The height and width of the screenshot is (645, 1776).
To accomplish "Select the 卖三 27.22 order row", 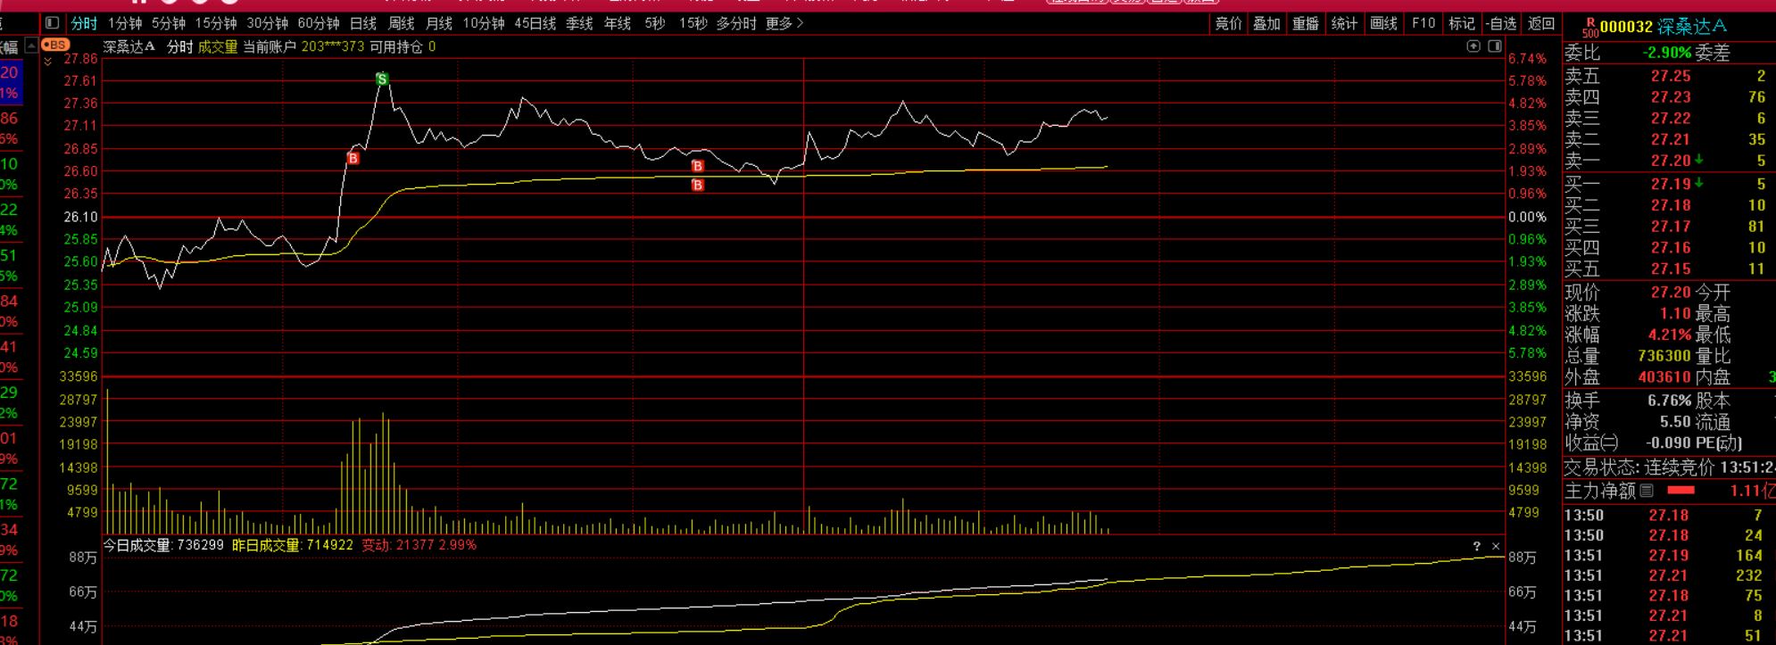I will pos(1669,119).
